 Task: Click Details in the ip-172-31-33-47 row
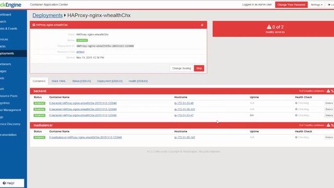click(329, 115)
